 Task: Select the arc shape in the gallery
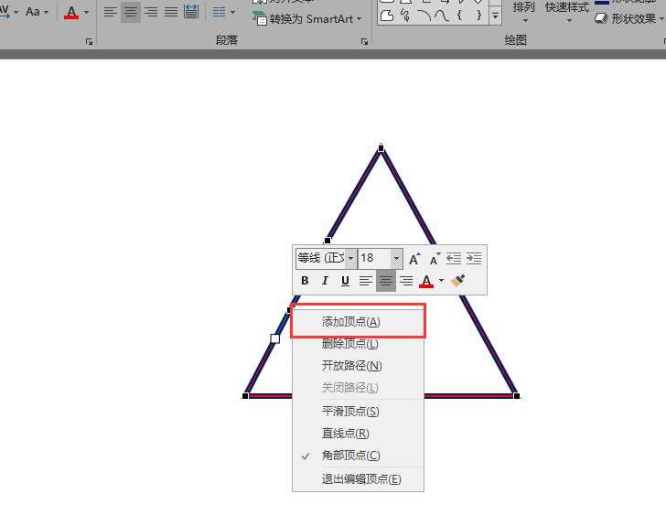coord(424,16)
